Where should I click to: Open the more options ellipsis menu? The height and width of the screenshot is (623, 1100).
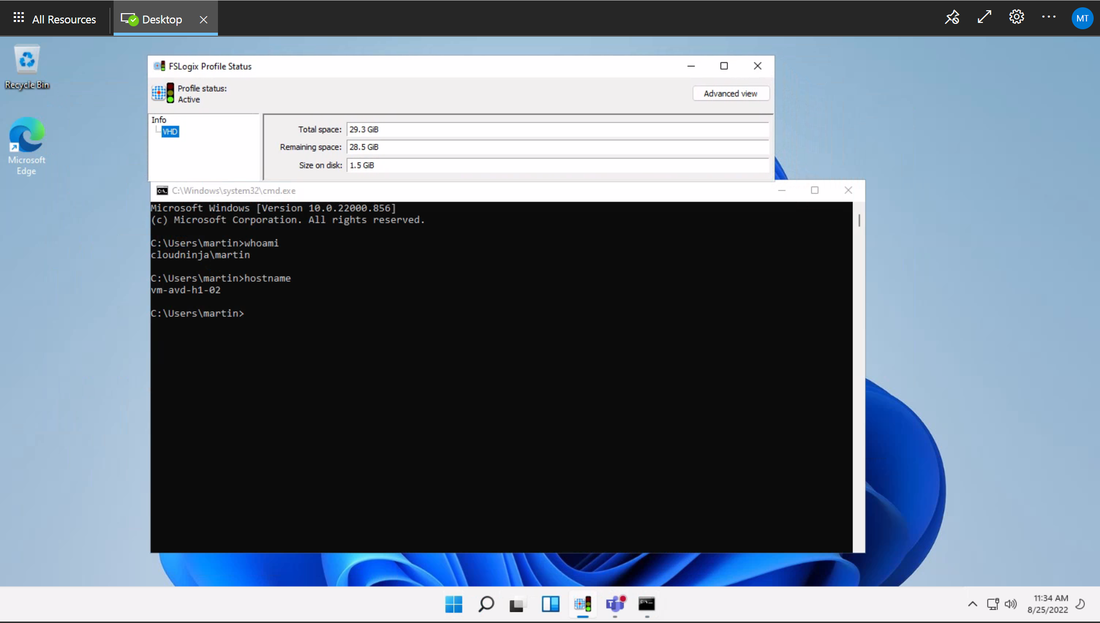pos(1049,17)
